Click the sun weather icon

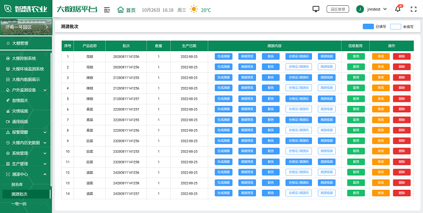[x=194, y=9]
